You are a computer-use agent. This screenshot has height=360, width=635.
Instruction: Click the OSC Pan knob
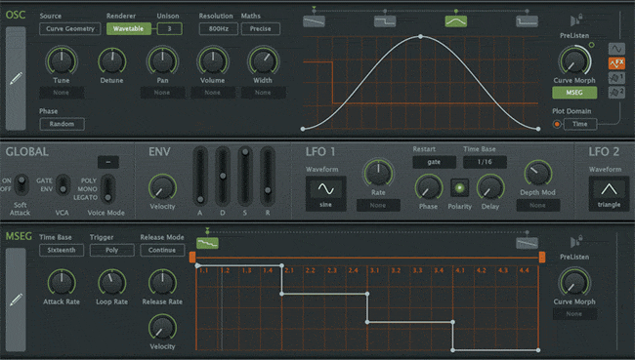coord(162,60)
